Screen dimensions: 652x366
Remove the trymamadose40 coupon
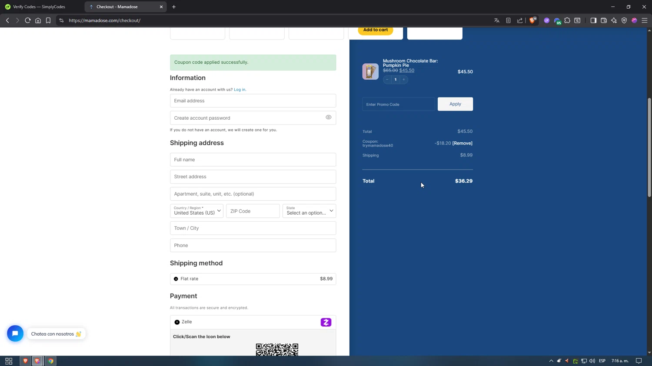462,143
